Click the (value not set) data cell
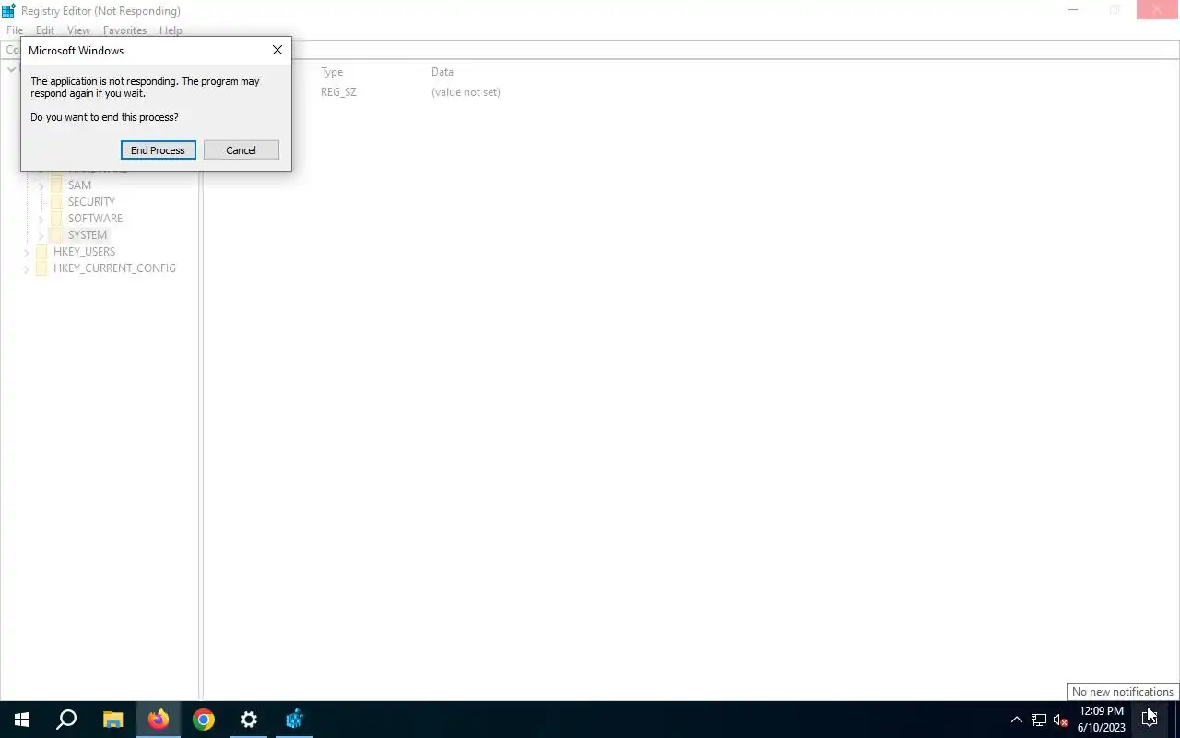1180x738 pixels. point(466,92)
